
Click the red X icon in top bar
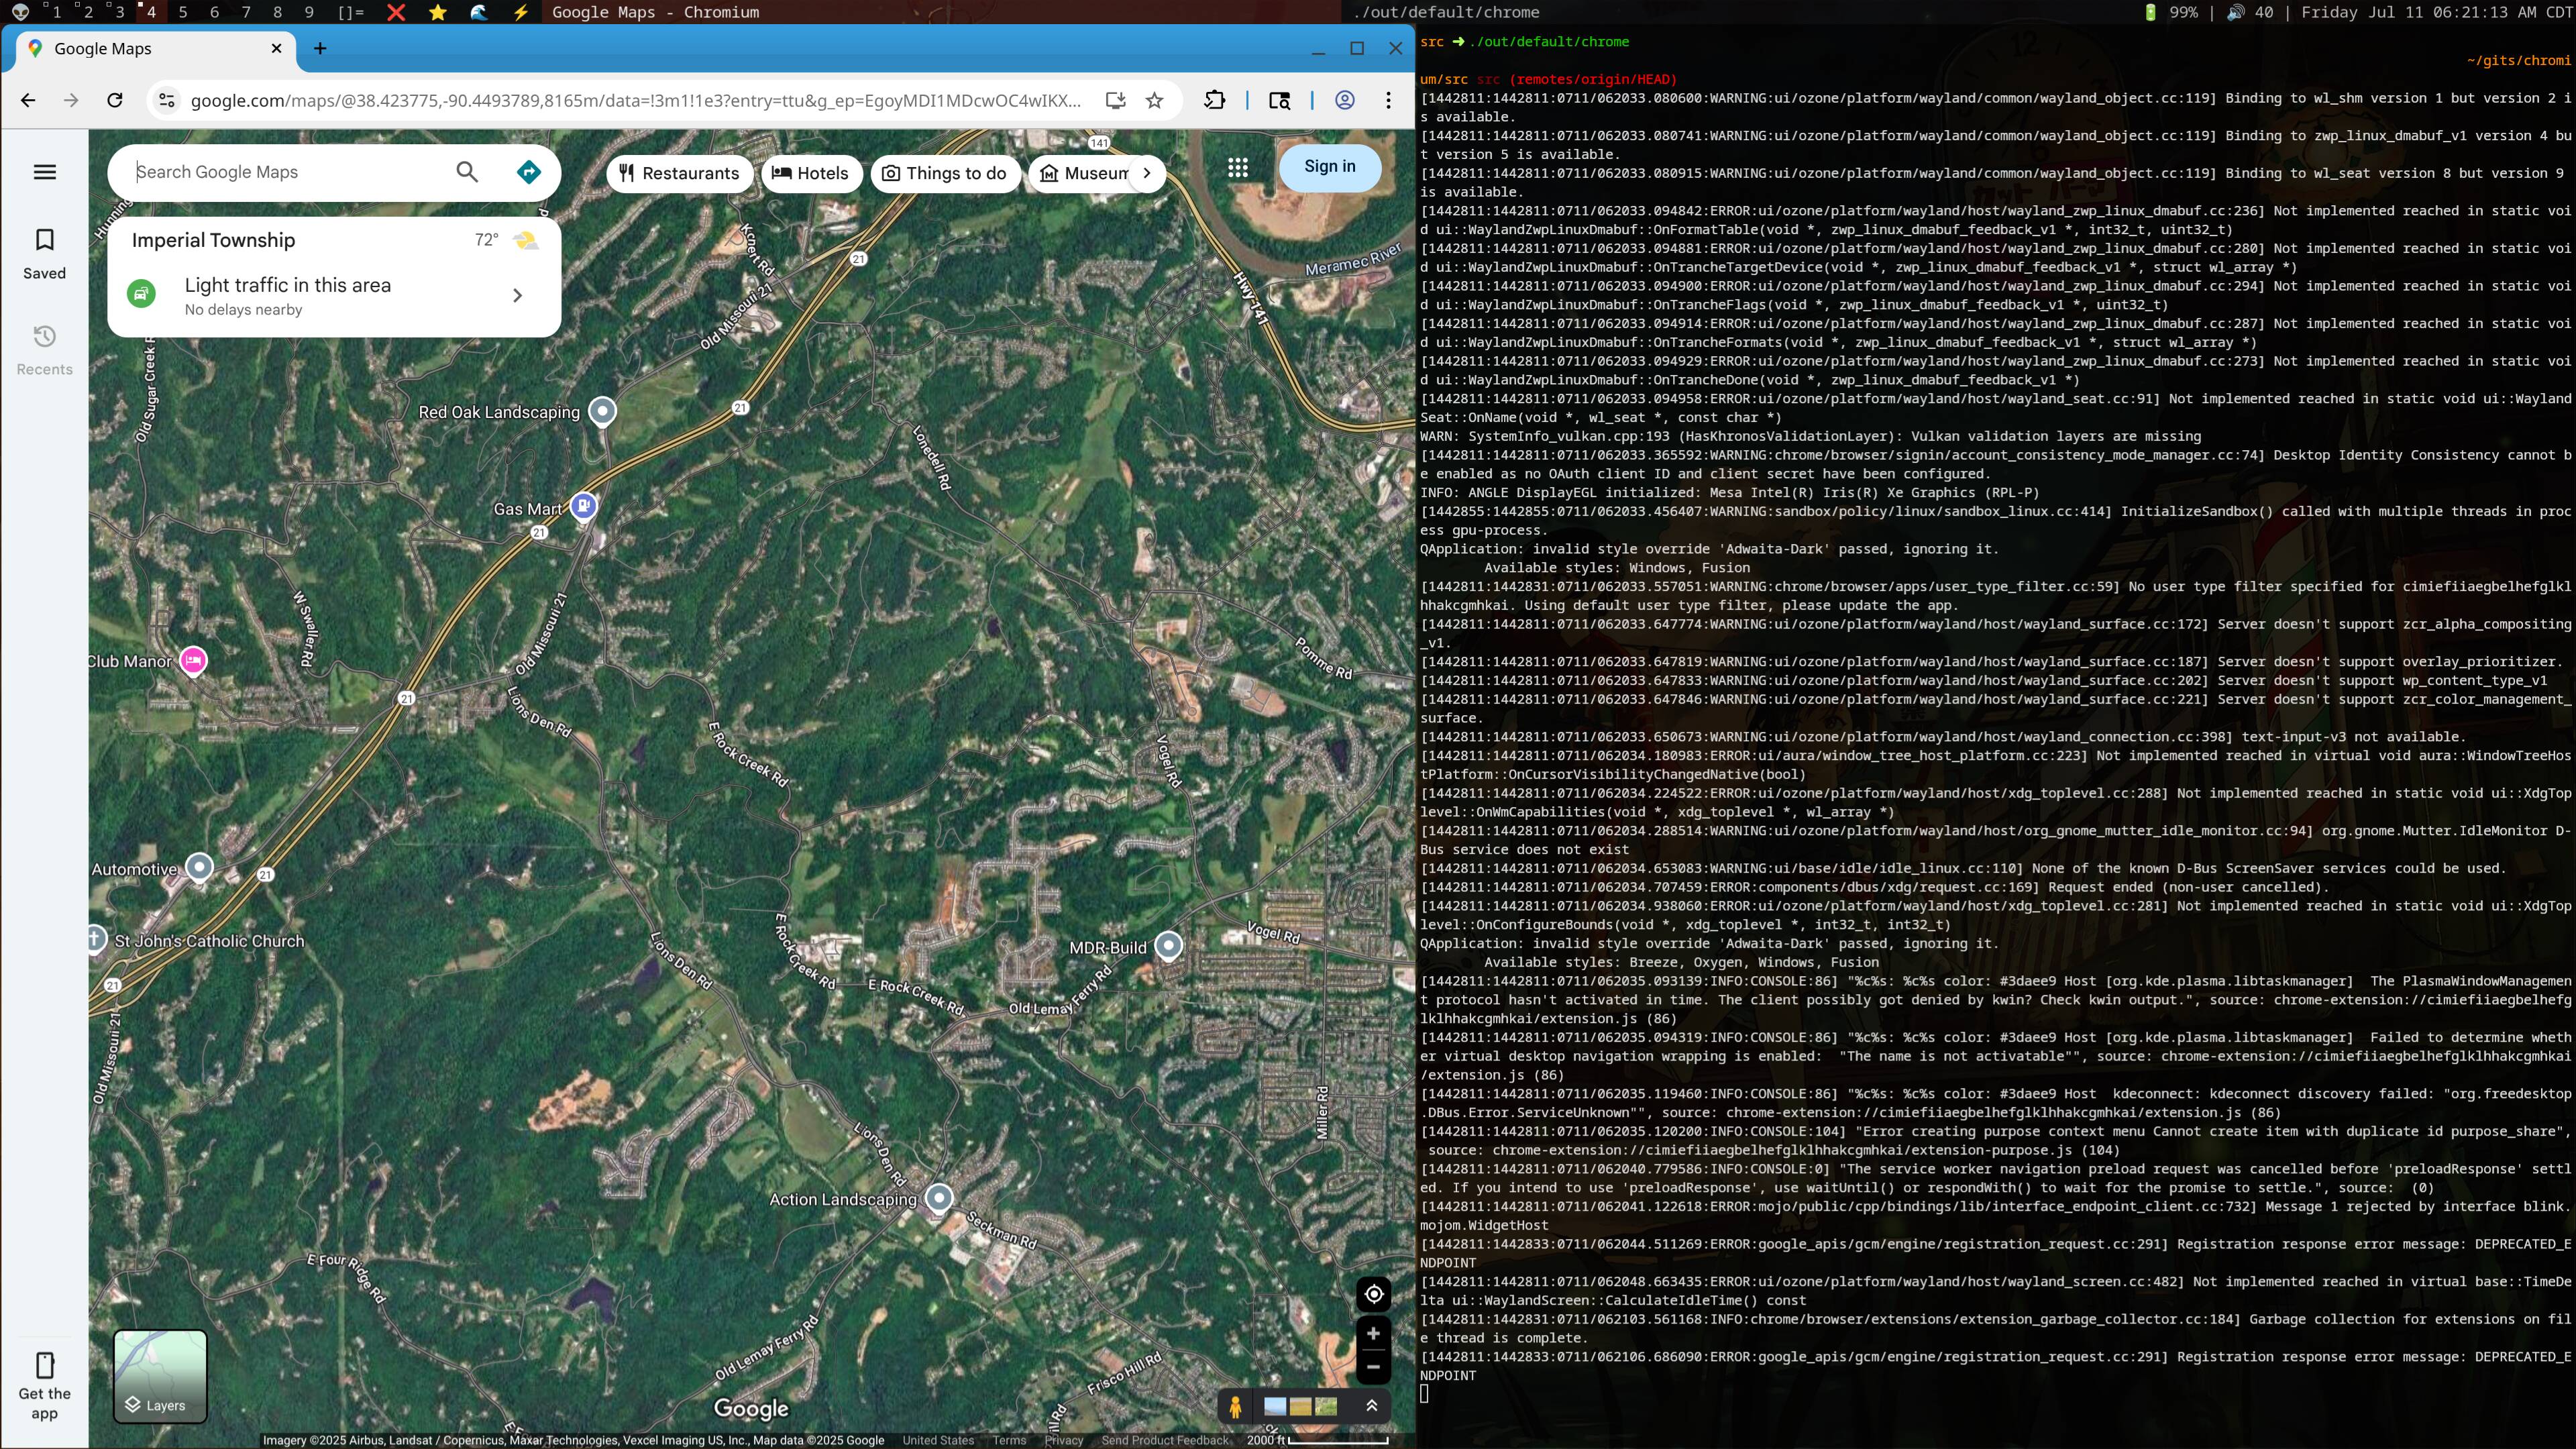(x=396, y=12)
